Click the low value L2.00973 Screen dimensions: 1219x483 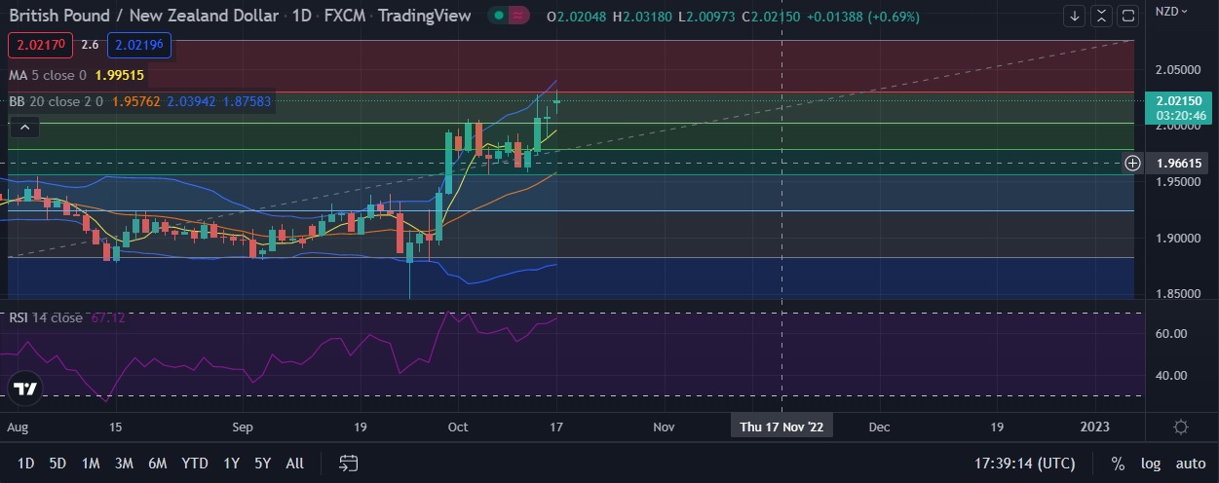click(707, 17)
